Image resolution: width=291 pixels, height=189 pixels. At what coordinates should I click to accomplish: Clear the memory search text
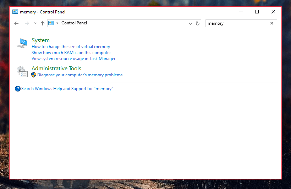coord(272,23)
